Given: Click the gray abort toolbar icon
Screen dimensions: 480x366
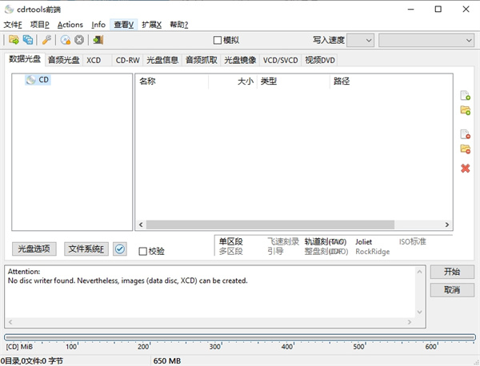Looking at the screenshot, I should click(x=79, y=40).
